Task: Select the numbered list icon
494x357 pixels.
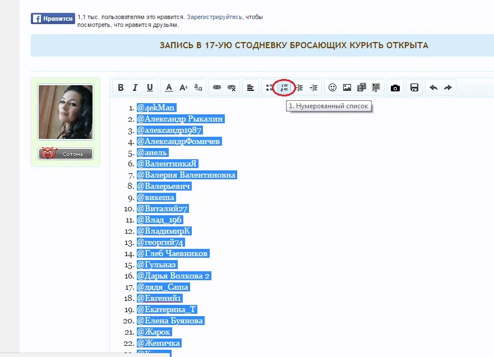Action: click(284, 87)
